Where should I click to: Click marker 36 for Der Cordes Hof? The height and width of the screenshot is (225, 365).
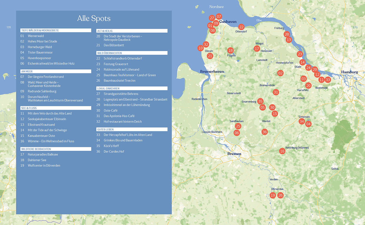pyautogui.click(x=264, y=132)
